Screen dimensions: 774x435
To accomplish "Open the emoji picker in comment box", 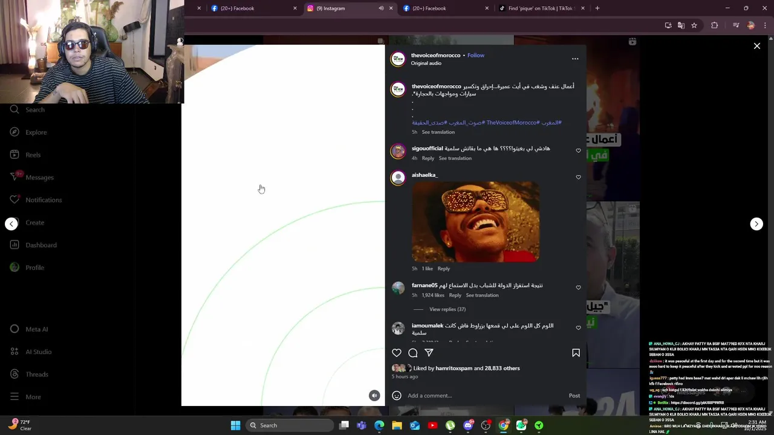I will tap(397, 396).
